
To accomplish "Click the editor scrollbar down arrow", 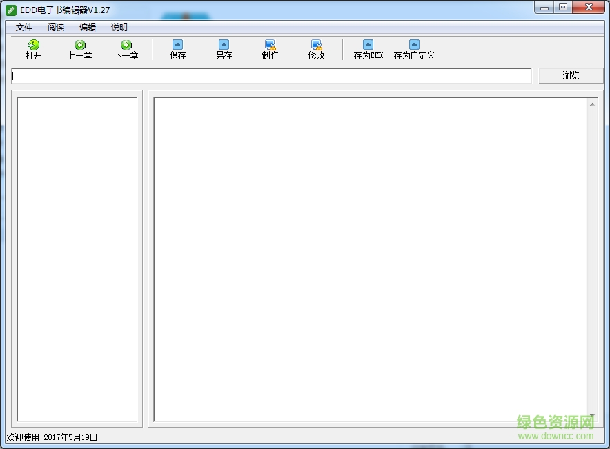I will coord(592,417).
